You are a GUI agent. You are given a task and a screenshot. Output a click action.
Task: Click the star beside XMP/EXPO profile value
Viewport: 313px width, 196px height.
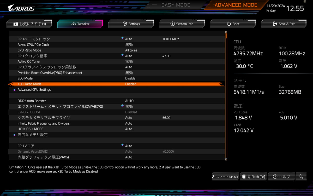click(122, 106)
